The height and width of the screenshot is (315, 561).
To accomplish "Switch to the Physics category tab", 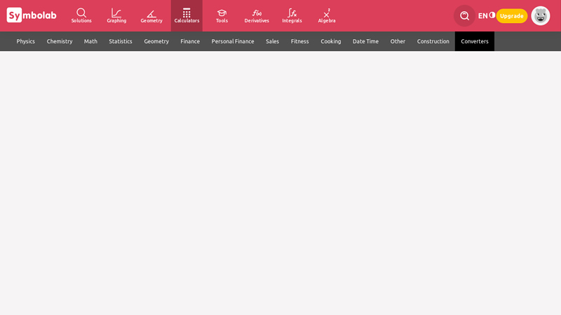I will [26, 41].
